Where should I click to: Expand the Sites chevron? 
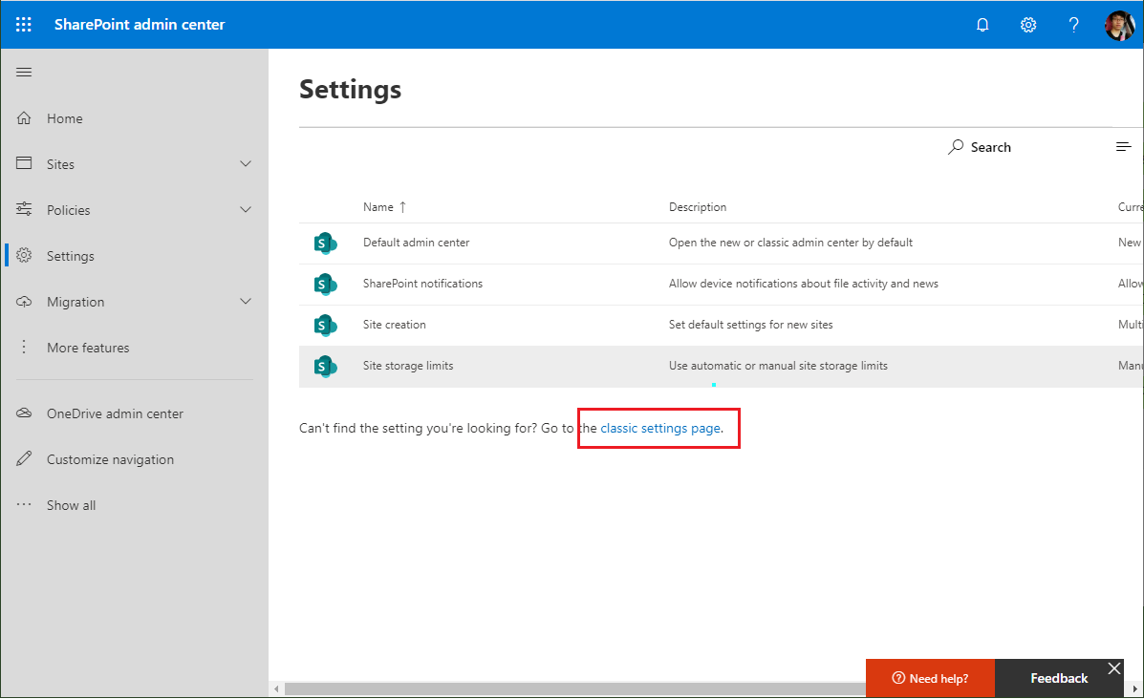246,164
